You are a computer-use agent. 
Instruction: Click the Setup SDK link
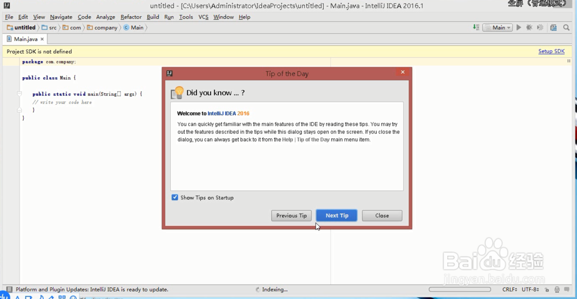tap(551, 51)
